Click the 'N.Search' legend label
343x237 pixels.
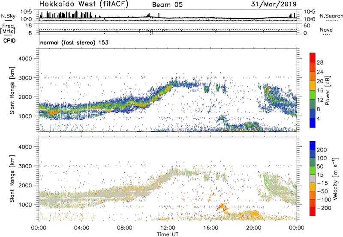pyautogui.click(x=331, y=16)
